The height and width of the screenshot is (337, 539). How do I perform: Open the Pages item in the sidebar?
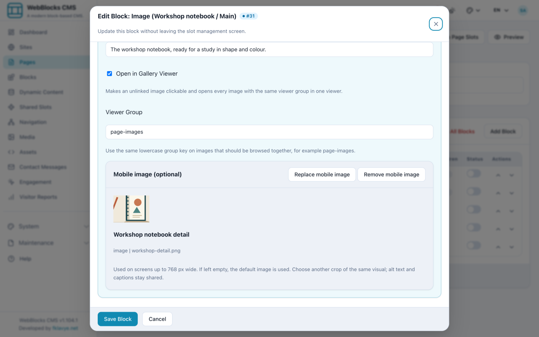tap(46, 62)
